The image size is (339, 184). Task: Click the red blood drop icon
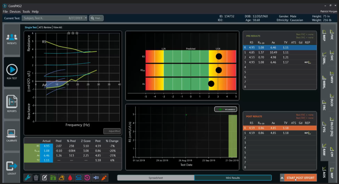coord(70,178)
